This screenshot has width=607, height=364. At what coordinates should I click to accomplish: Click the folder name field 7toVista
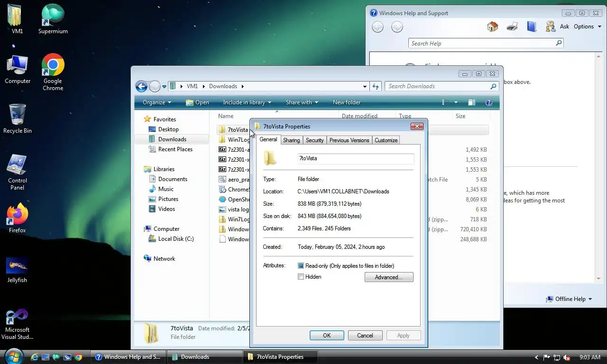click(x=356, y=159)
